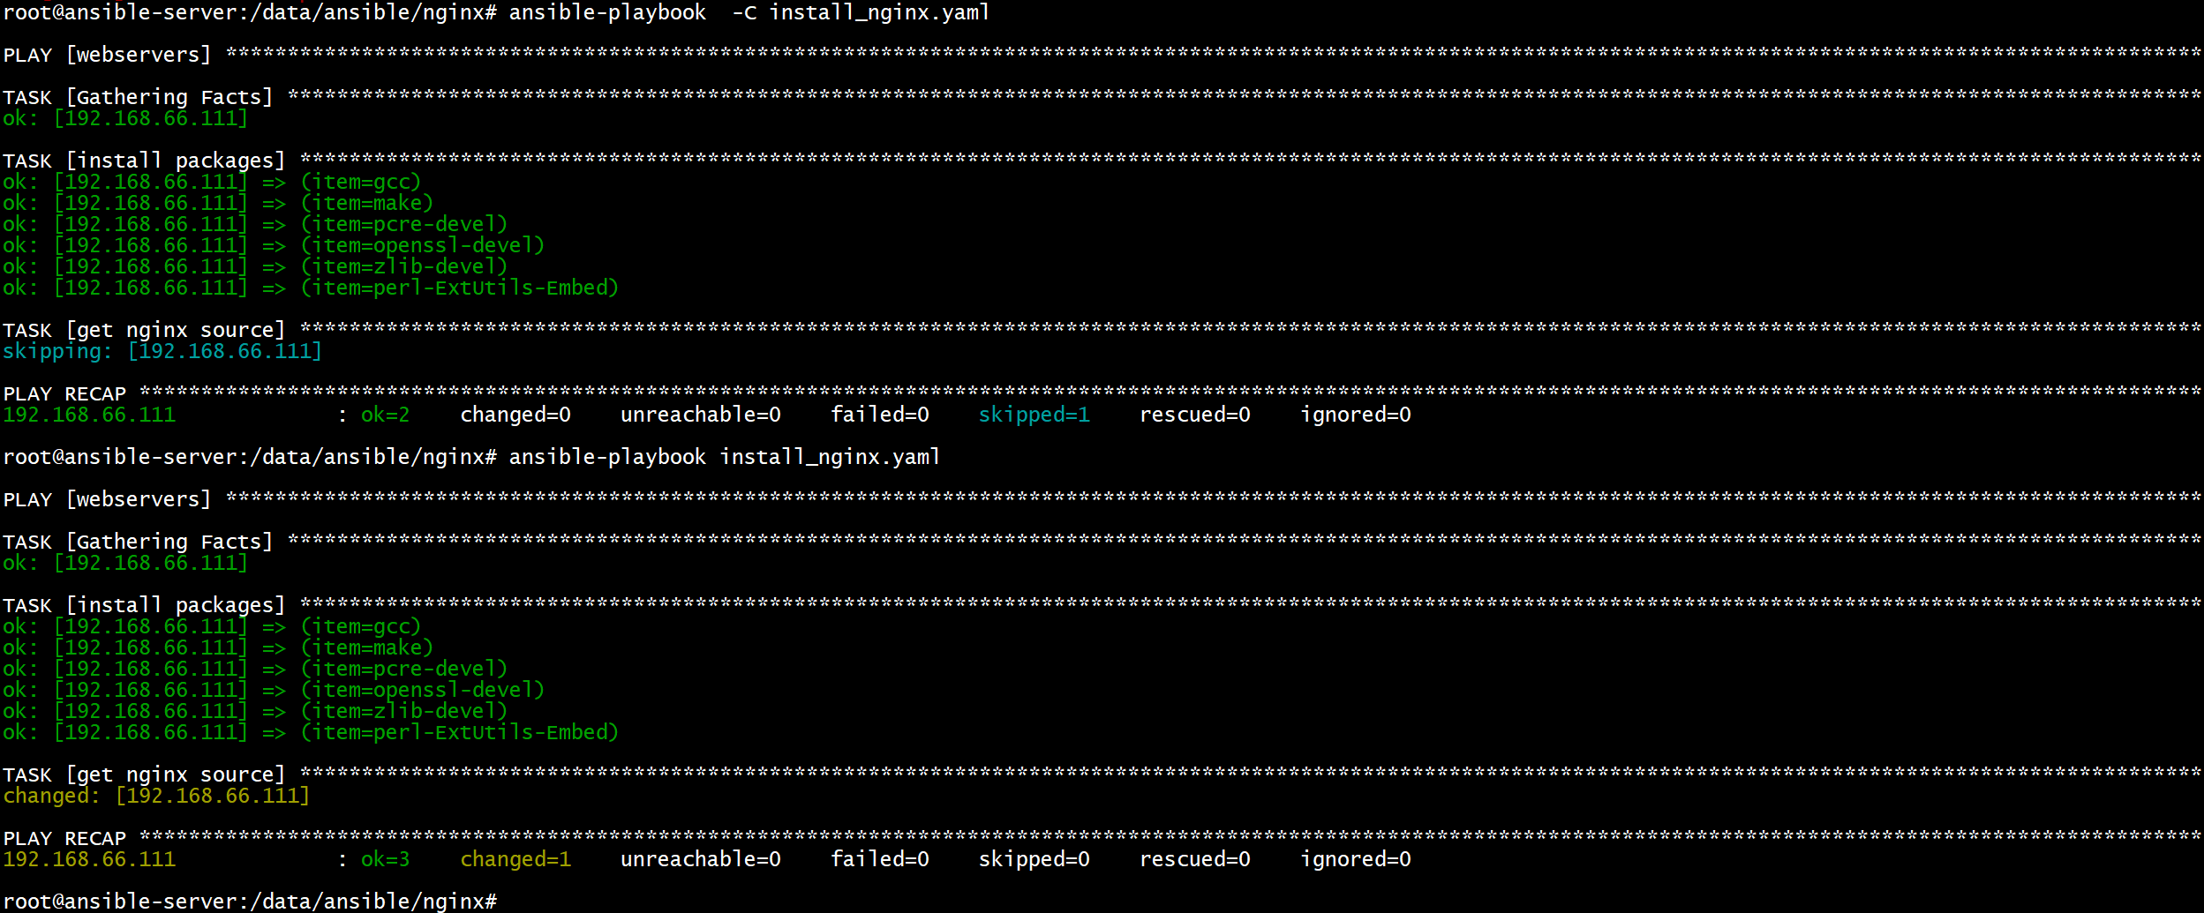2204x913 pixels.
Task: Click '(item=pcre-devel)' in the real run
Action: click(404, 669)
